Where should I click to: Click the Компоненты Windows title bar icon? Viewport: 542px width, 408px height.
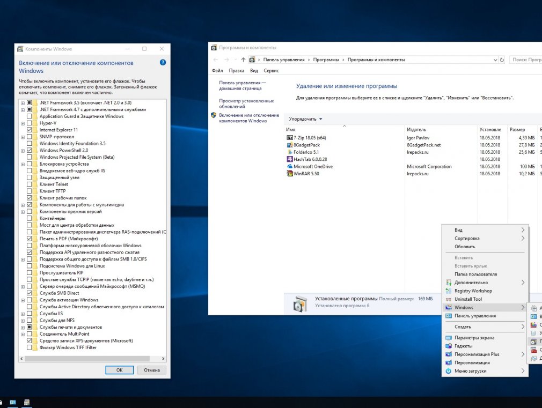(20, 49)
